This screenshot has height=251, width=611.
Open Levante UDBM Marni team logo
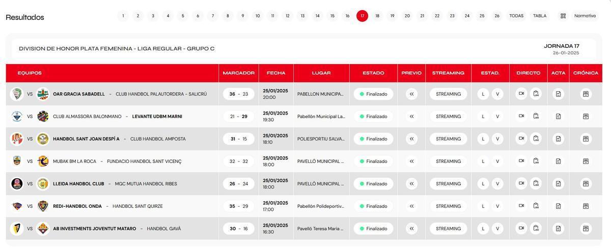coord(43,117)
